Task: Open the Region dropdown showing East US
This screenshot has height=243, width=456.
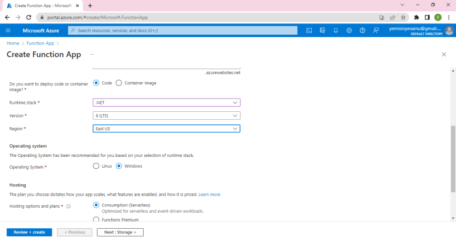Action: (x=166, y=128)
